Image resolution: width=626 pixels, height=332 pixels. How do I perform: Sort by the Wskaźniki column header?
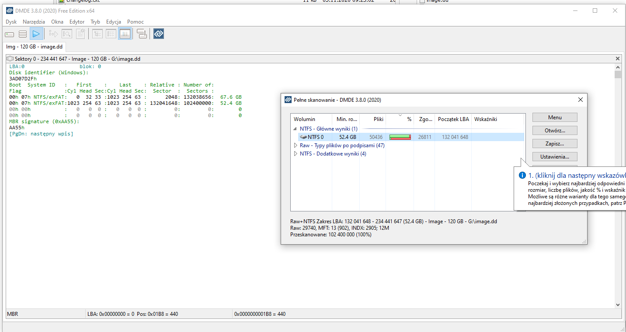point(497,119)
